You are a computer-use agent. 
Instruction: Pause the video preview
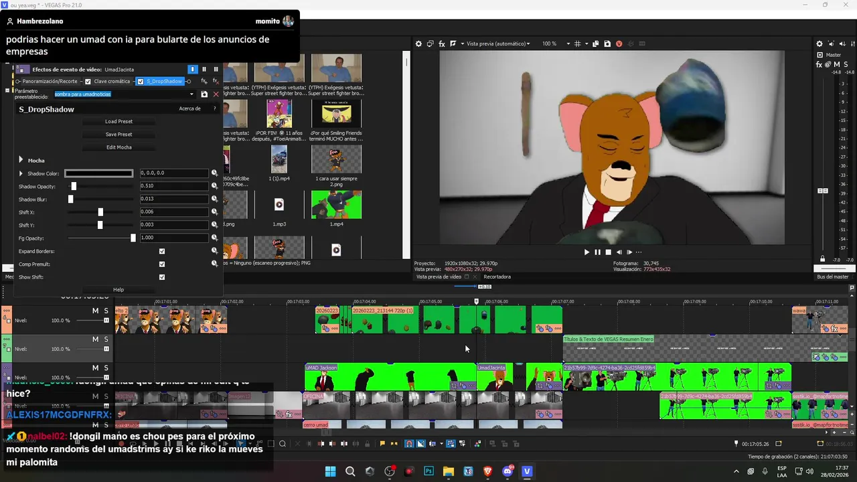click(x=597, y=252)
